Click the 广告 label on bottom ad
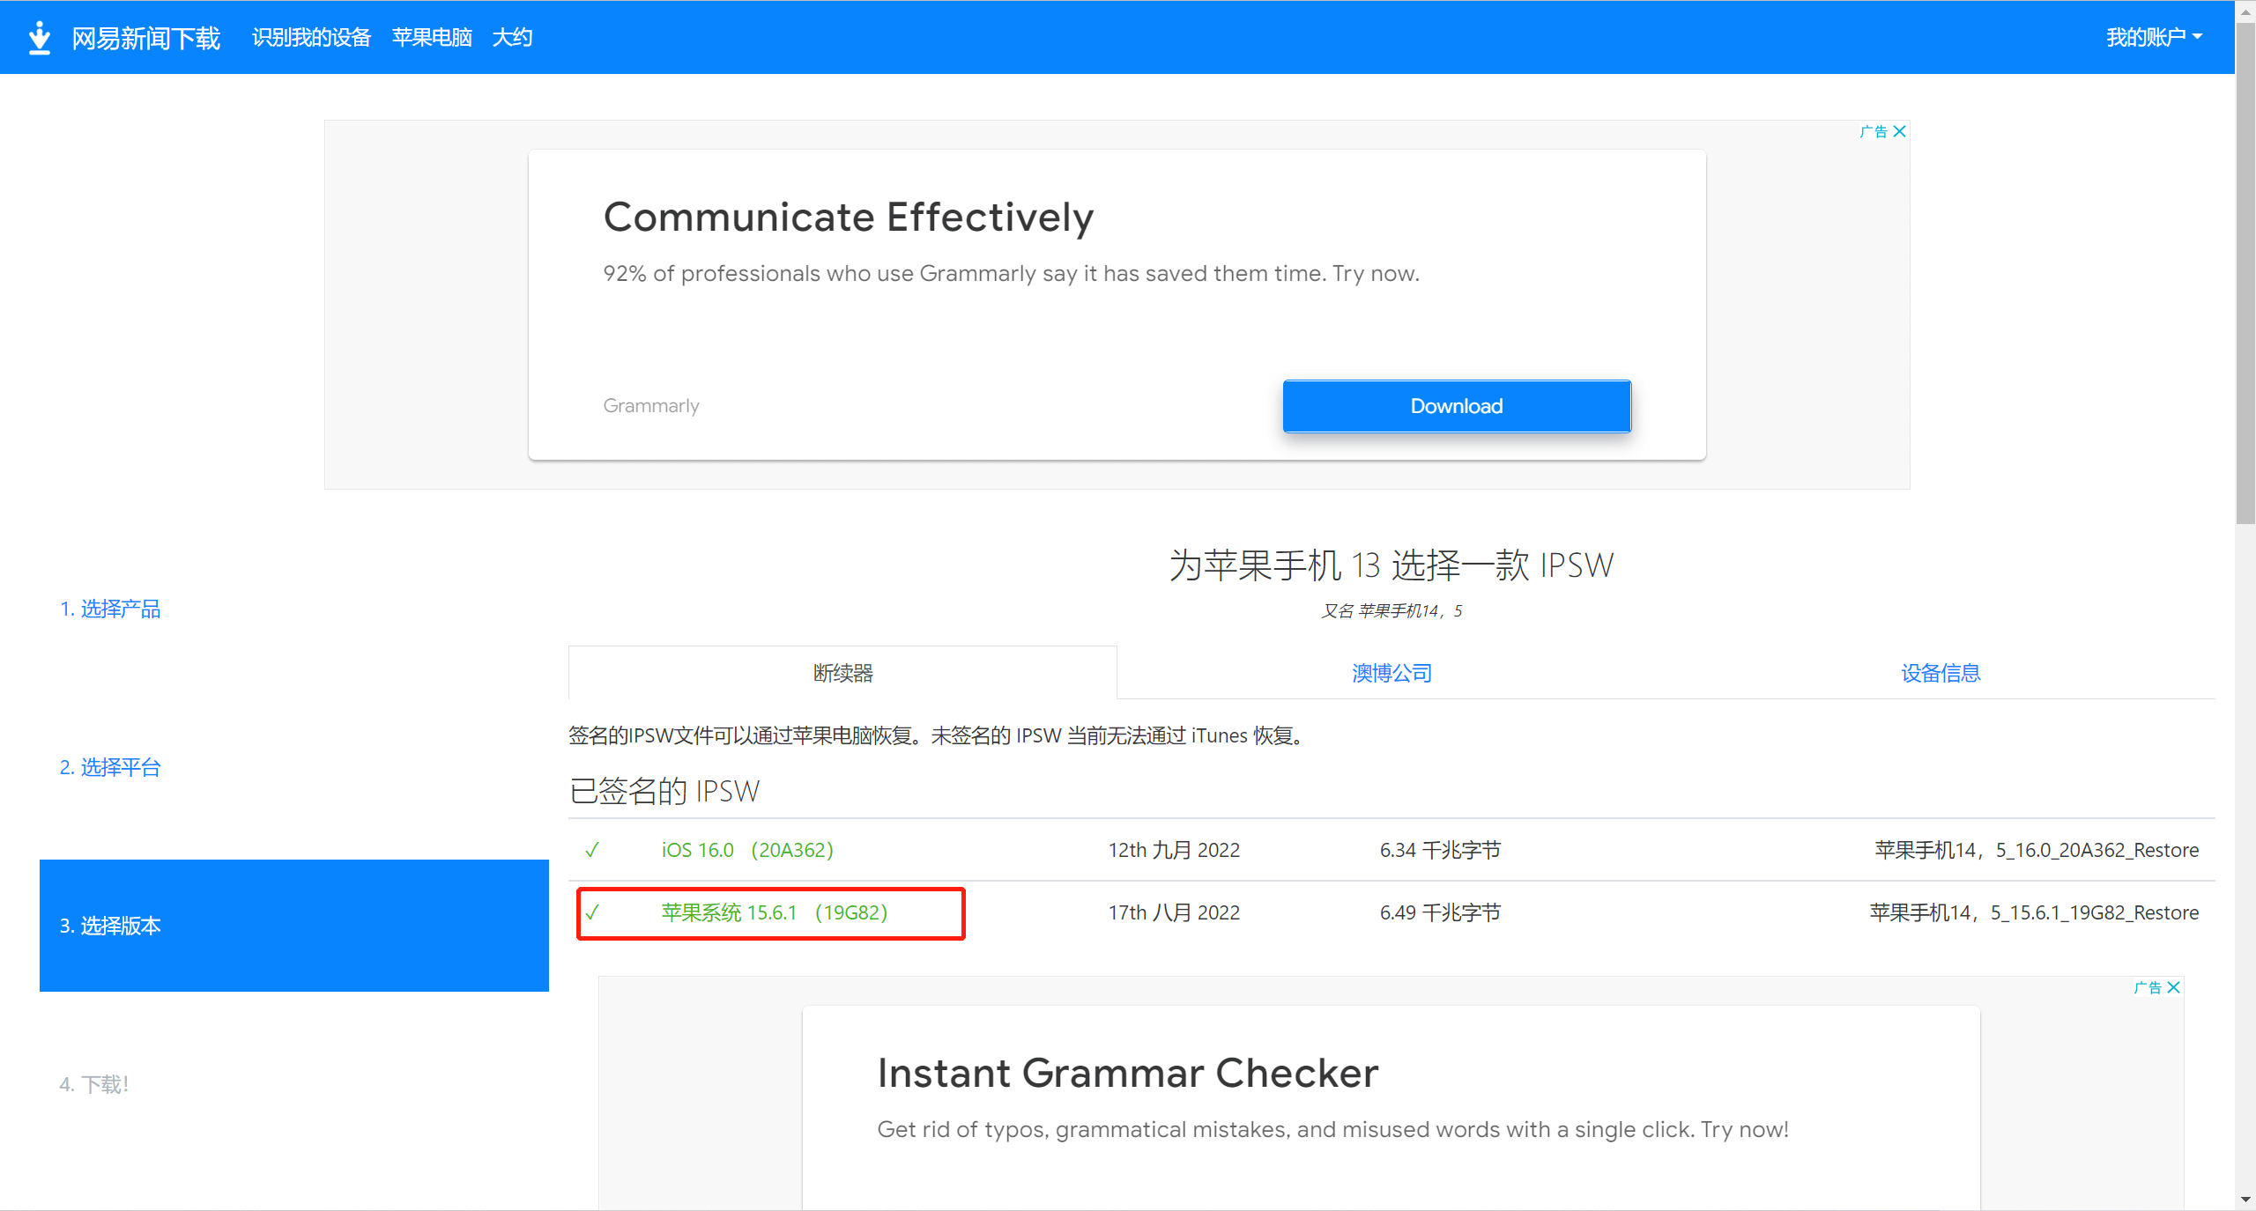Image resolution: width=2256 pixels, height=1211 pixels. click(x=2148, y=987)
